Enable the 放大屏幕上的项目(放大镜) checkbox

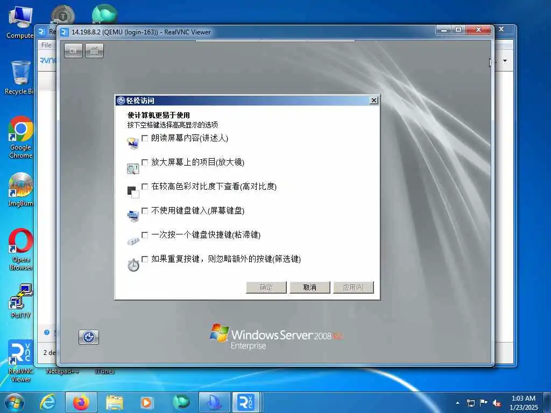point(144,162)
